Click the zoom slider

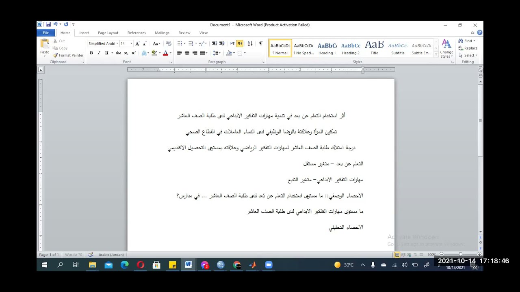point(460,255)
